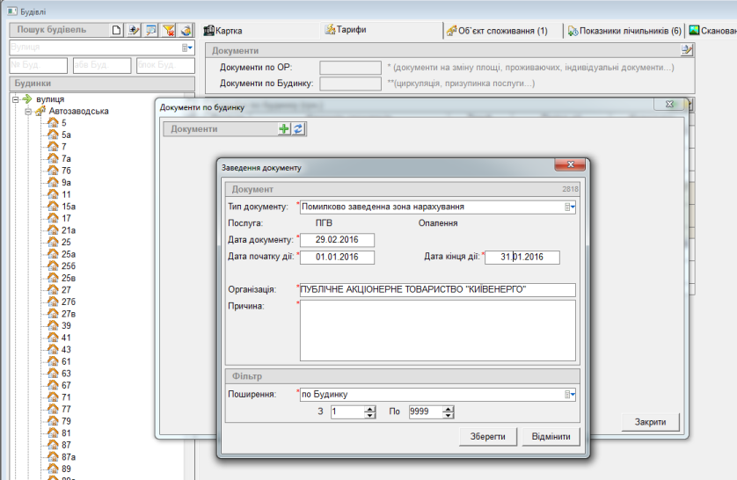Click the Зберегти button
The width and height of the screenshot is (737, 480).
487,436
